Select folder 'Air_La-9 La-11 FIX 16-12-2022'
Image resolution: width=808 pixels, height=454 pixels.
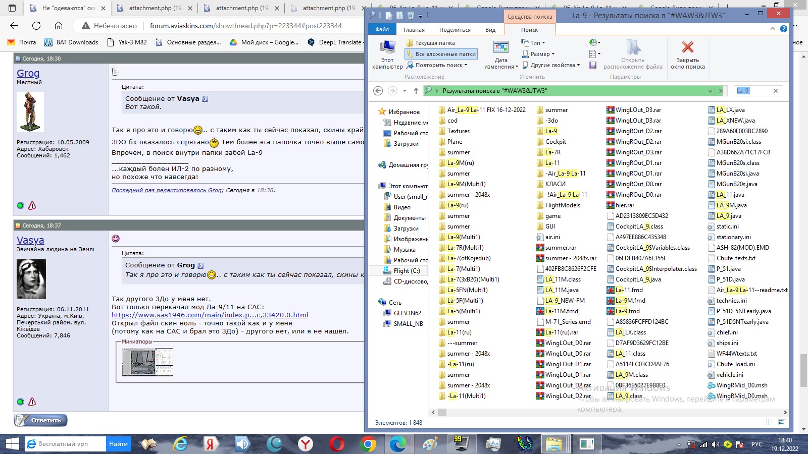coord(482,110)
